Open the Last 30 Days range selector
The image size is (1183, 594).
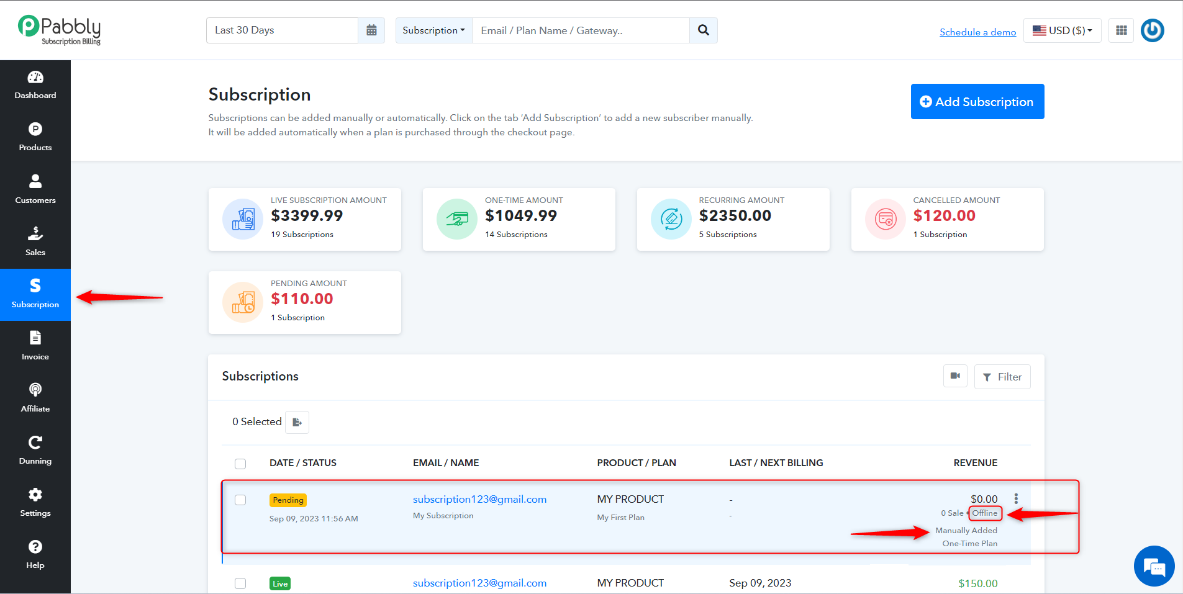coord(283,30)
